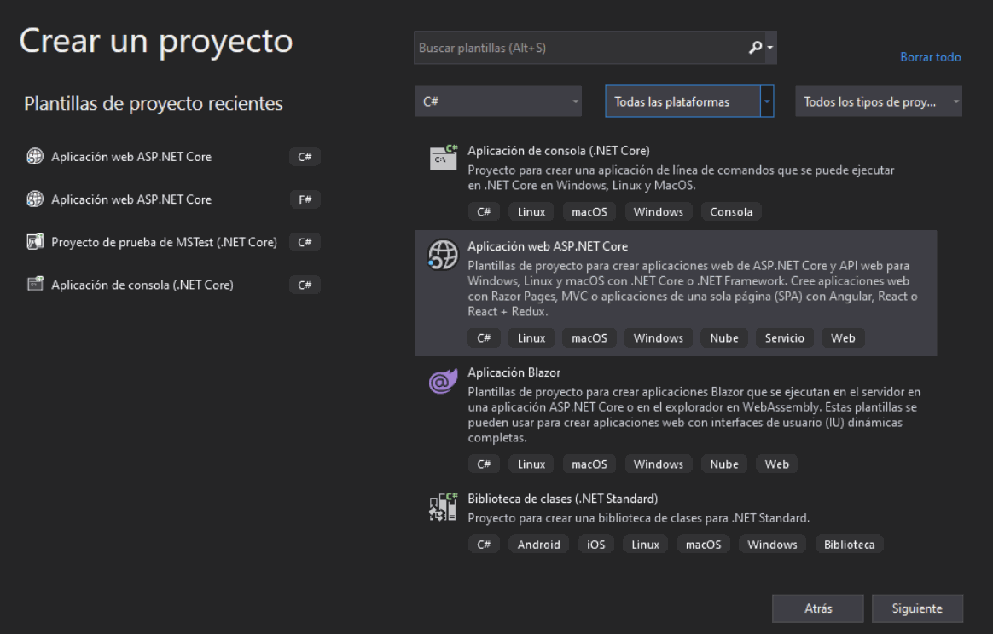Screen dimensions: 993x634
Task: Click the Borrar todo link
Action: [x=931, y=57]
